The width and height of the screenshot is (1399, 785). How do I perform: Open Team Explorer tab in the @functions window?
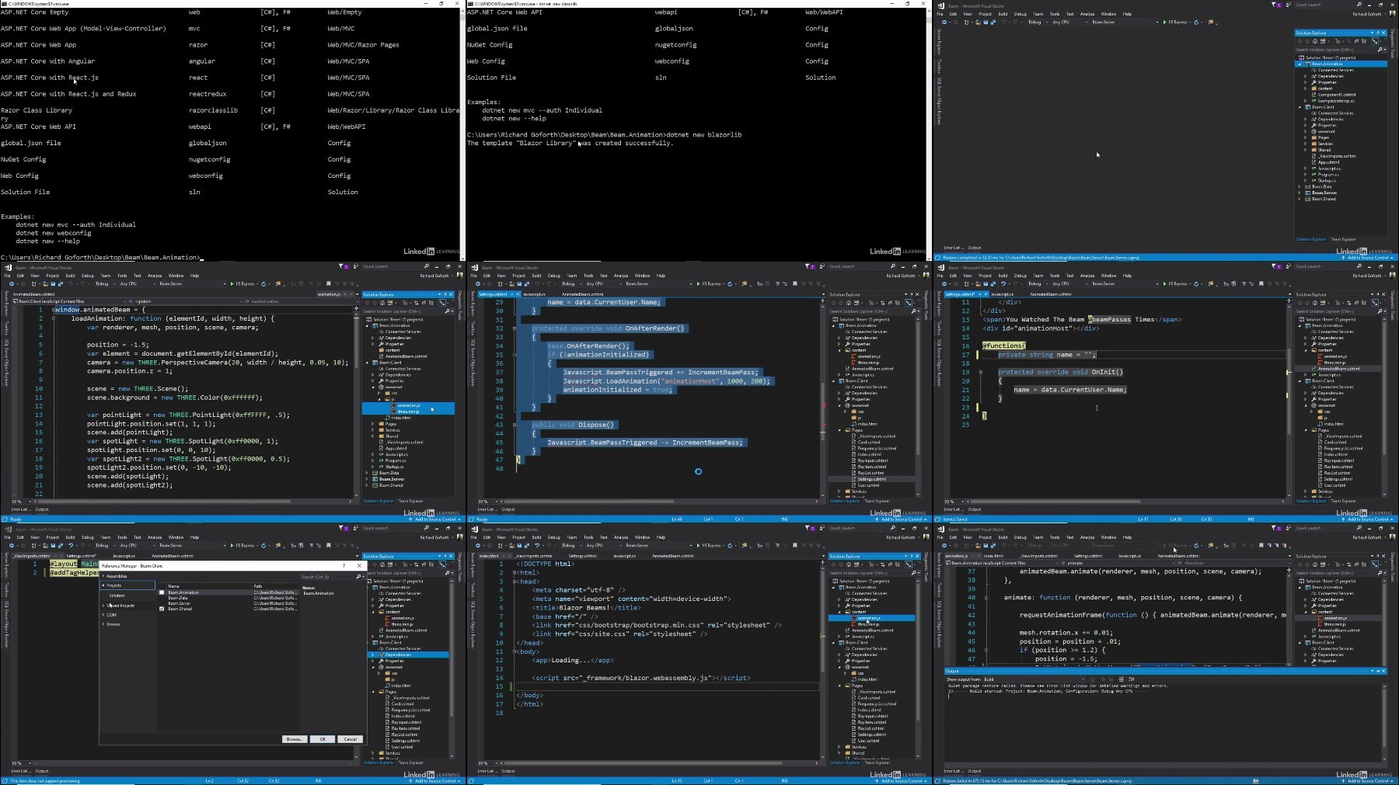(x=1343, y=501)
